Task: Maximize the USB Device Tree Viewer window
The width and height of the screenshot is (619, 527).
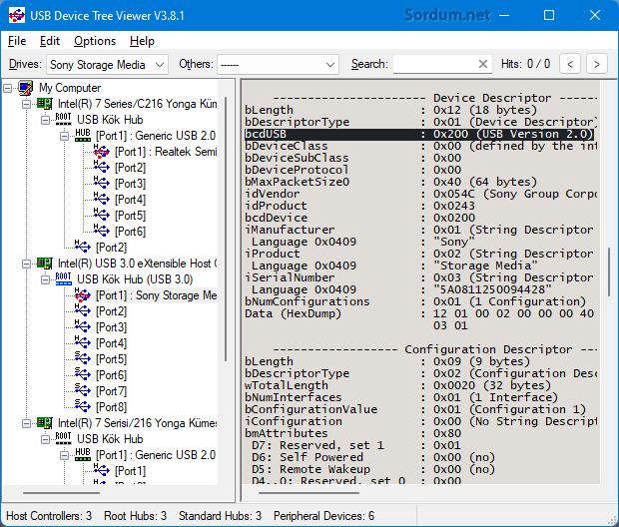Action: click(x=549, y=15)
